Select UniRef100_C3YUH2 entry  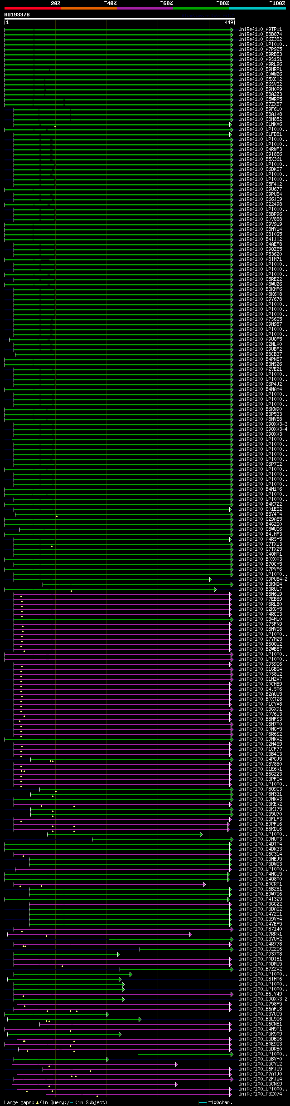(x=260, y=939)
